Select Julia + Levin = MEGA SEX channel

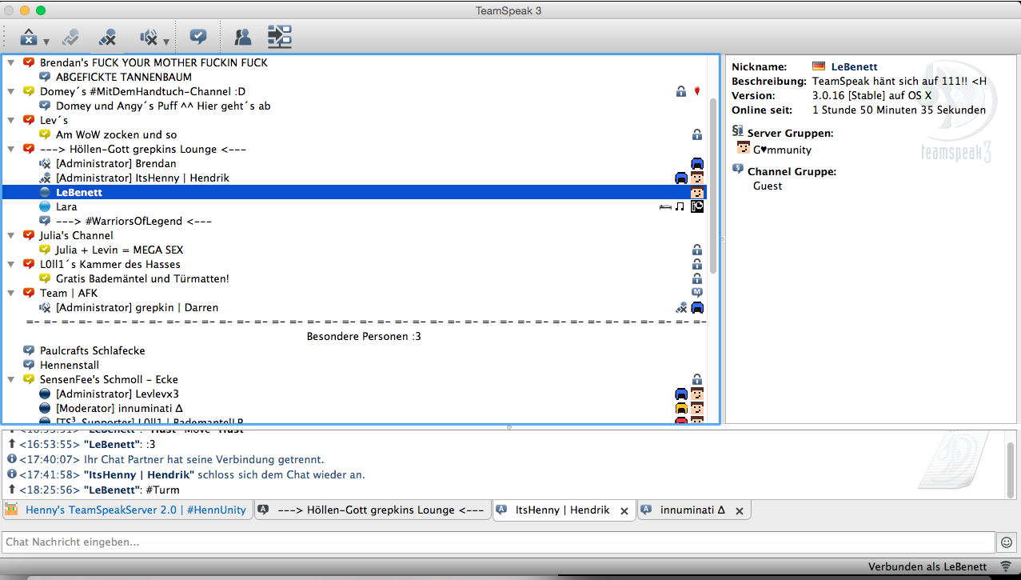tap(120, 250)
